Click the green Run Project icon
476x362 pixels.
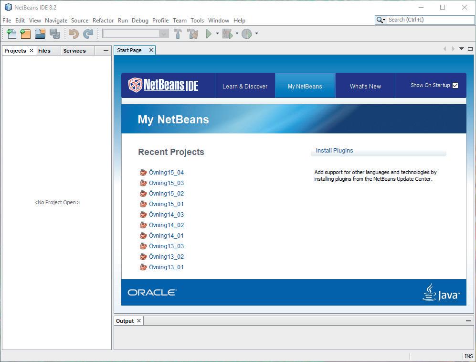pyautogui.click(x=209, y=34)
